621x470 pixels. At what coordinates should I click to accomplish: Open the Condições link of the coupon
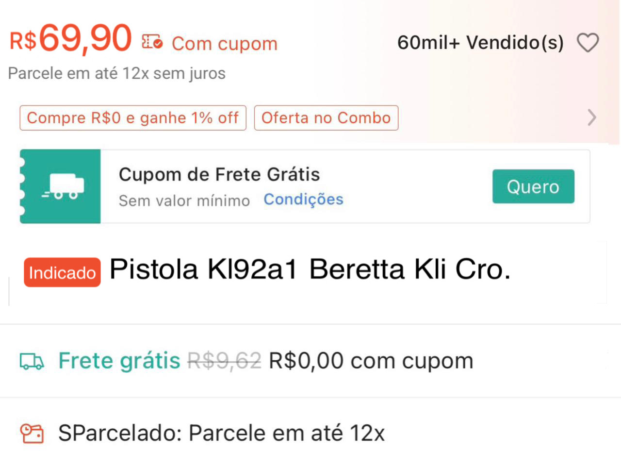click(303, 199)
